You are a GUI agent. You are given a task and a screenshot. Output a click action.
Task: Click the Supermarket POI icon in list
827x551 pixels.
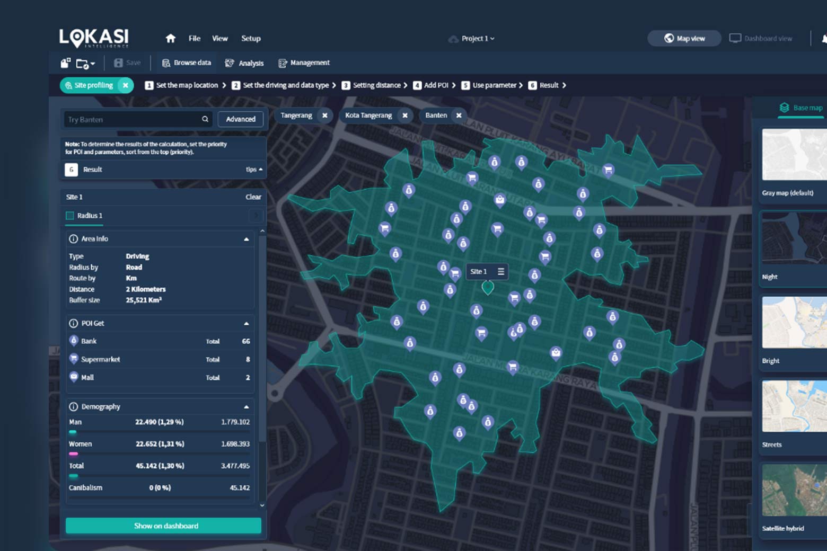(74, 359)
